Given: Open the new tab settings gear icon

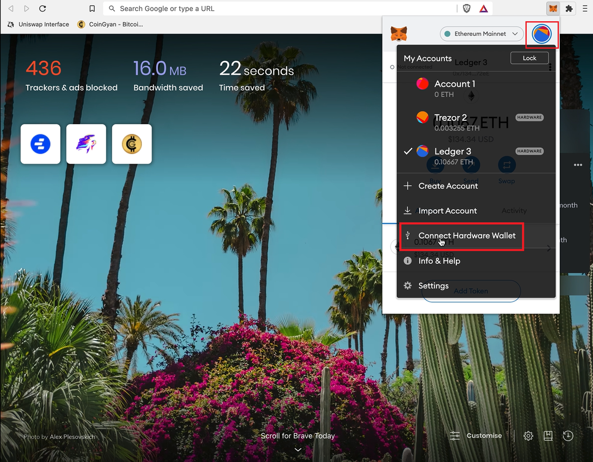Looking at the screenshot, I should (x=528, y=436).
